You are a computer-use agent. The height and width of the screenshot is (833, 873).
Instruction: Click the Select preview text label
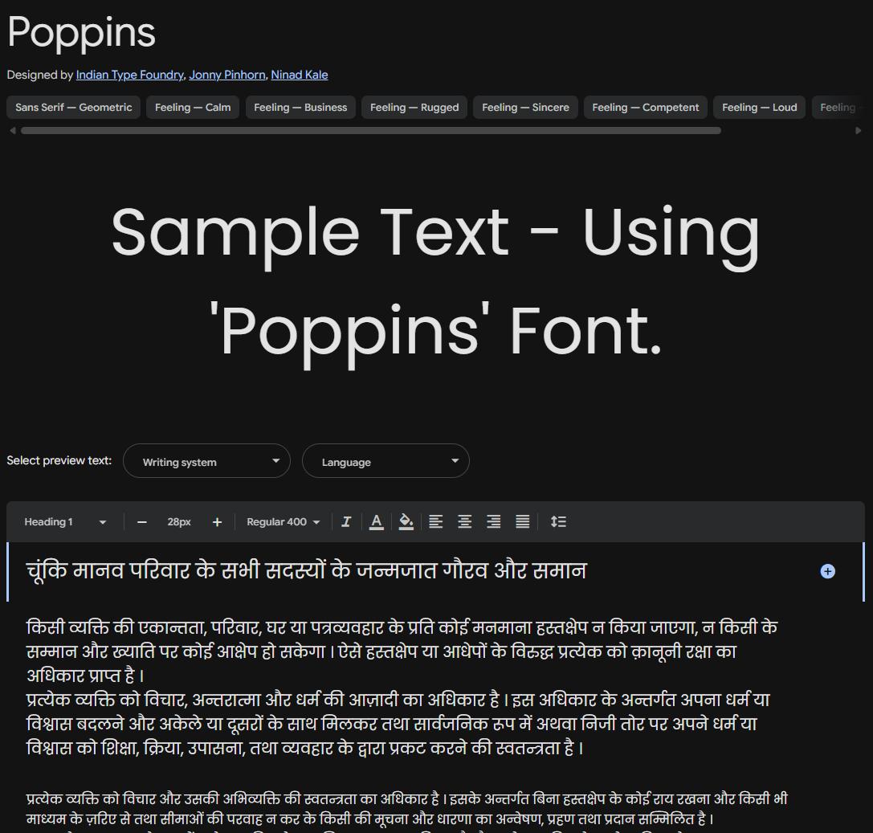click(x=59, y=460)
